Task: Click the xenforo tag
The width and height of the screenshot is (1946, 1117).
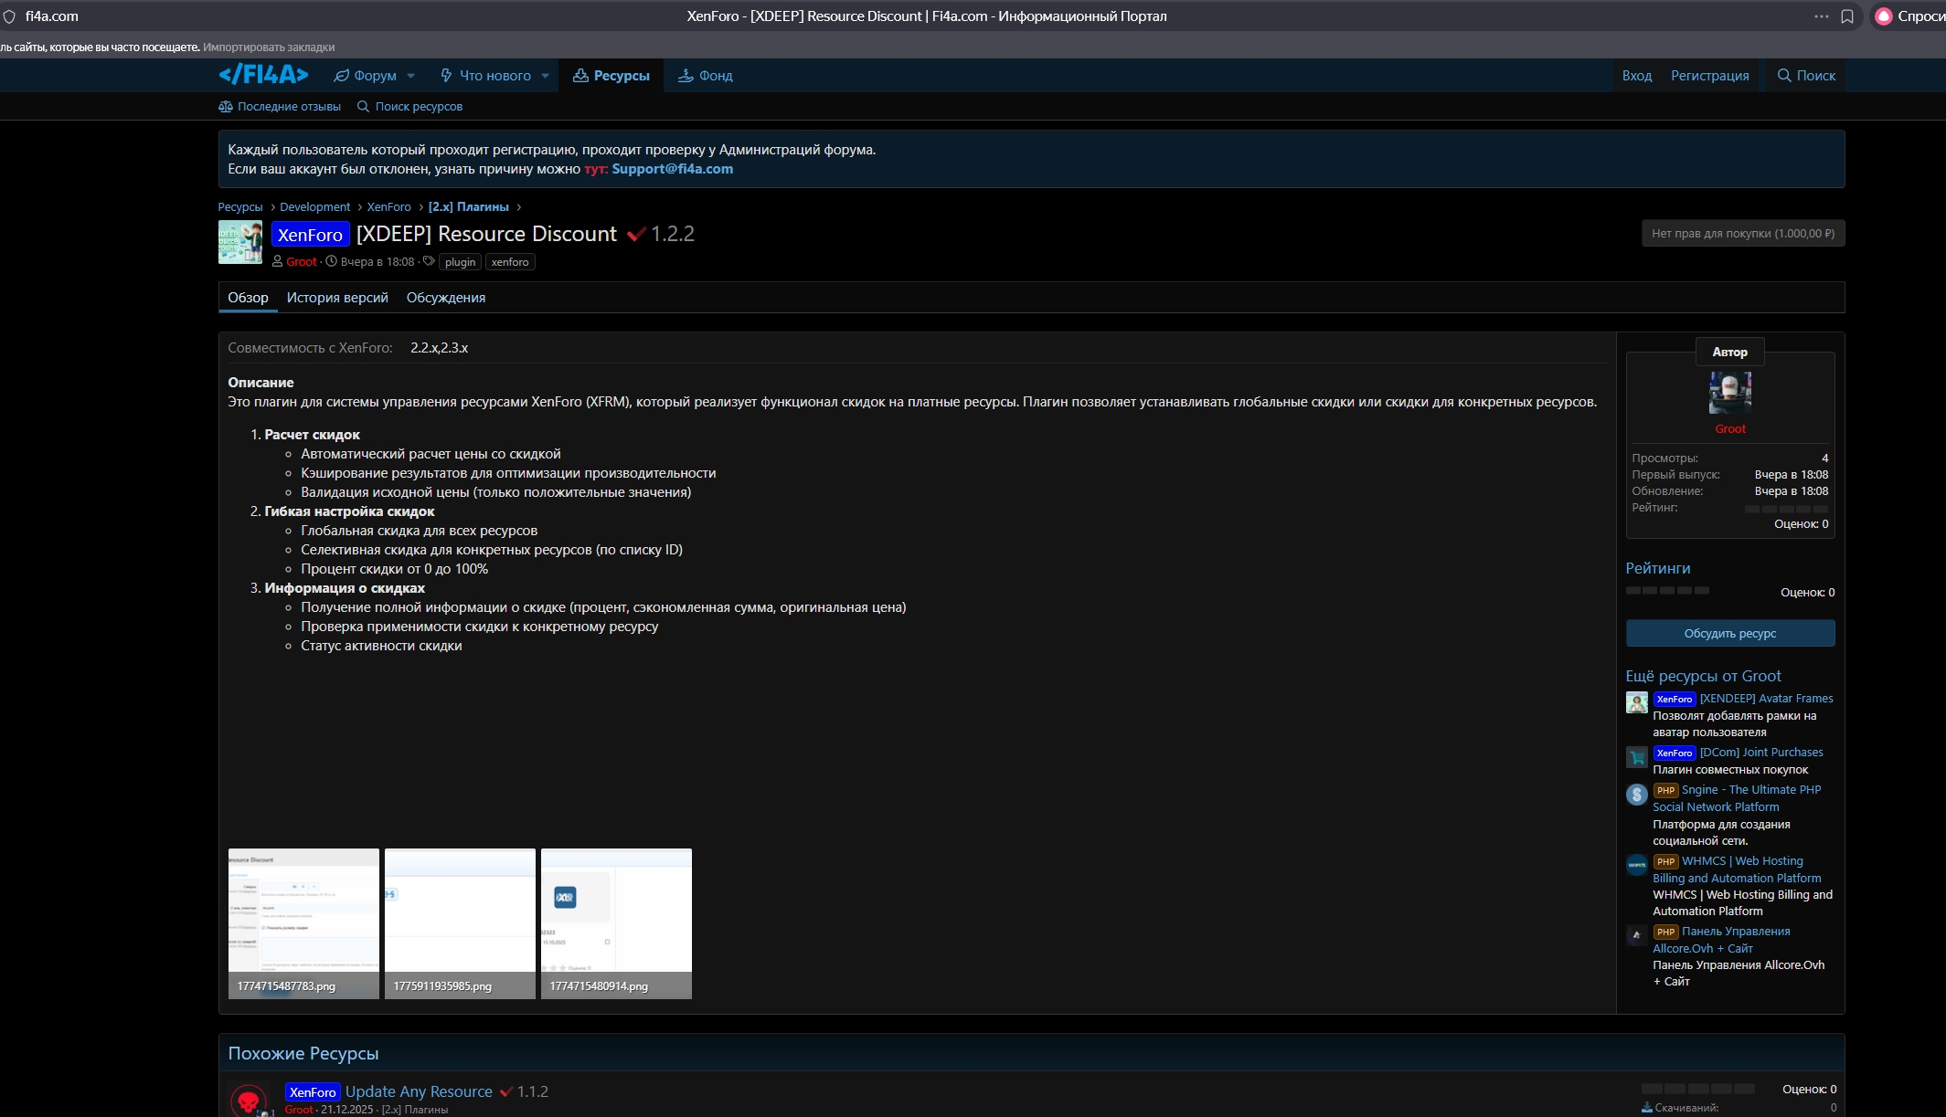Action: coord(510,262)
